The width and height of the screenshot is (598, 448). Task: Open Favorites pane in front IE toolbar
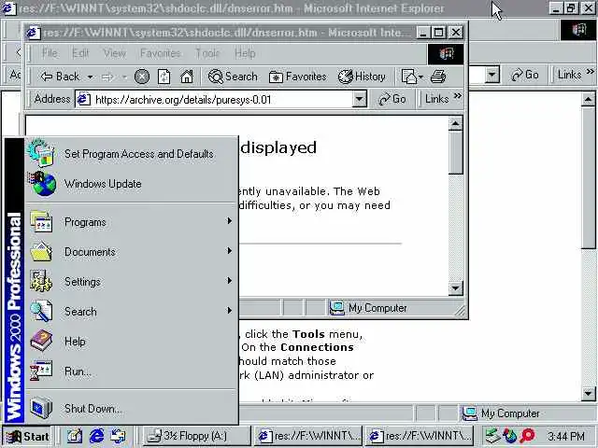[297, 77]
